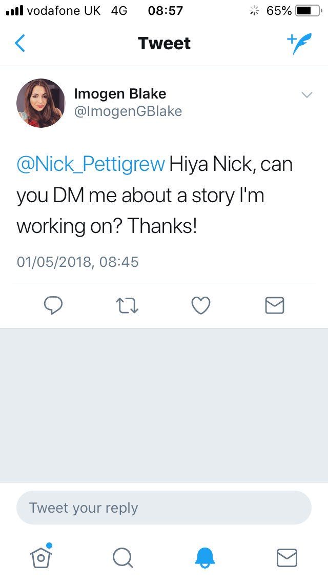
Task: Open tweet options dropdown chevron
Action: [x=306, y=95]
